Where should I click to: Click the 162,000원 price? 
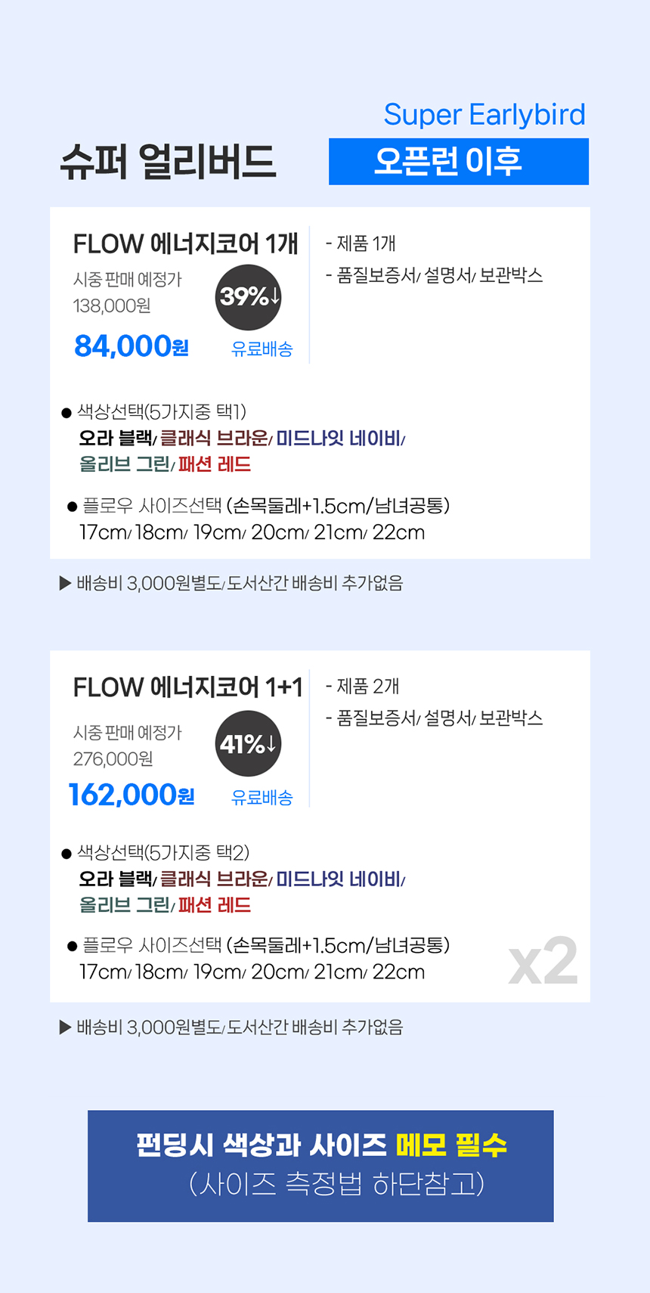[x=132, y=795]
